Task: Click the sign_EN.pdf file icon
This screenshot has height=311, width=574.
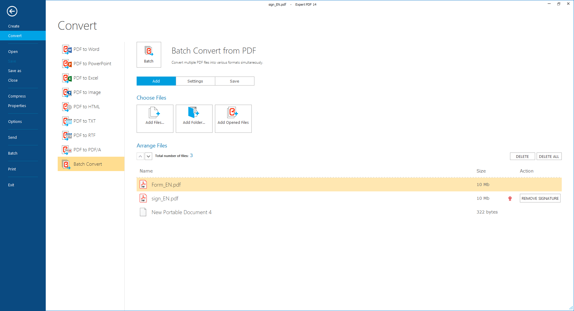Action: click(143, 198)
